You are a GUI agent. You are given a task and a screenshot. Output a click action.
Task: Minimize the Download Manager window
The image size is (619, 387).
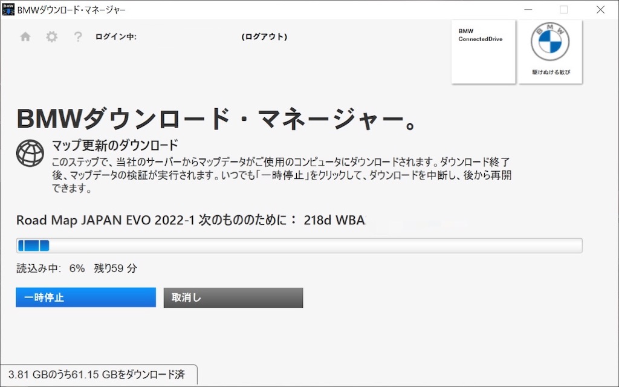pos(528,10)
